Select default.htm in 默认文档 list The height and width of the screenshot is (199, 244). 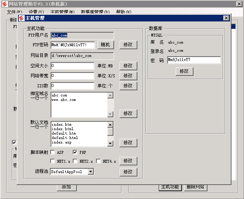[64, 133]
